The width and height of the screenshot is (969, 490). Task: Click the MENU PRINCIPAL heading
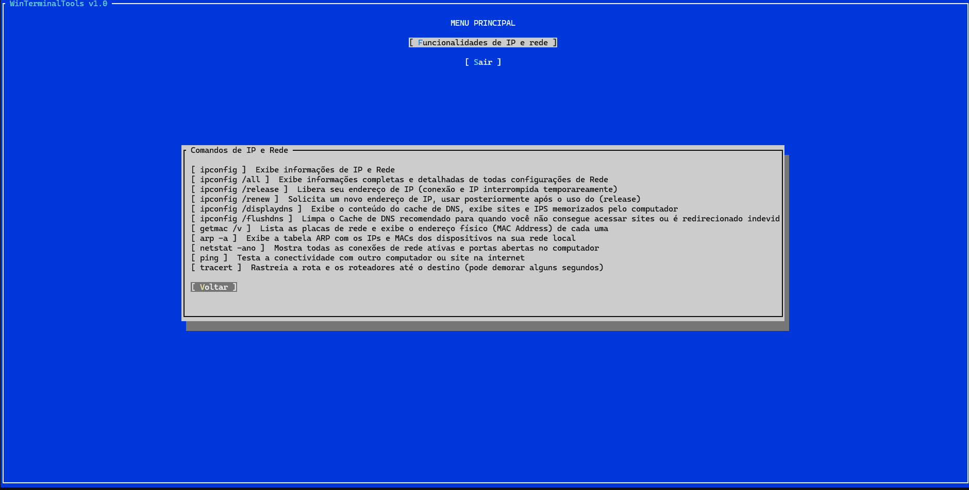[483, 23]
